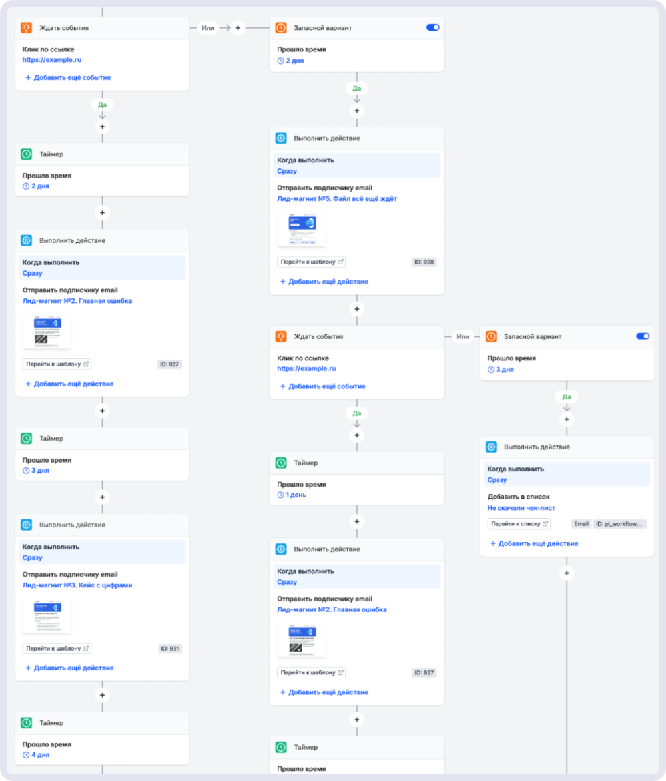Click the ID: 931 tag
Screen dimensions: 666x781
coord(170,649)
